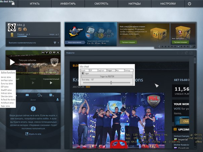This screenshot has width=203, height=152.
Task: Click the search magnifier under store carousel
Action: (194, 46)
